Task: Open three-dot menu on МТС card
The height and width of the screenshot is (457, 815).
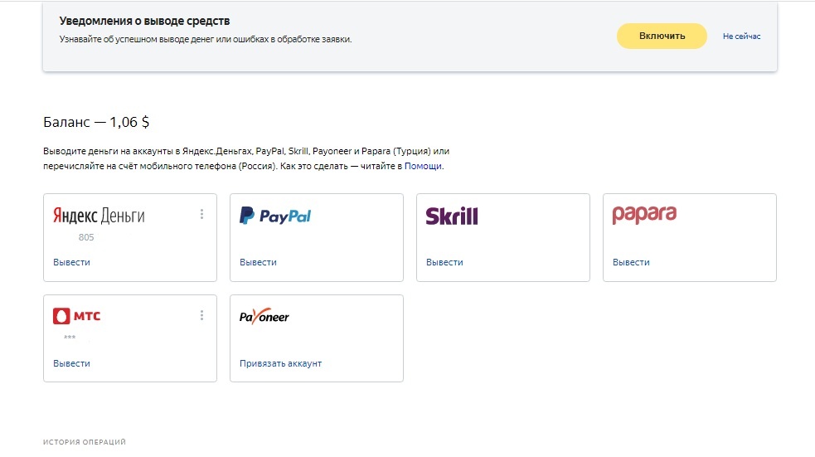Action: click(x=201, y=315)
